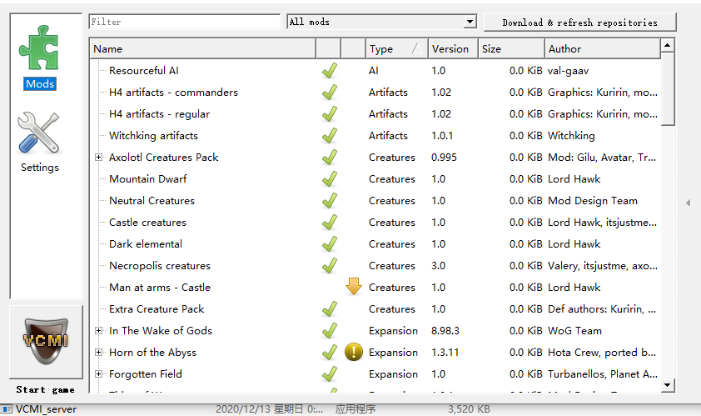Screen dimensions: 701x416
Task: Sort mods by the Version column header
Action: point(452,49)
